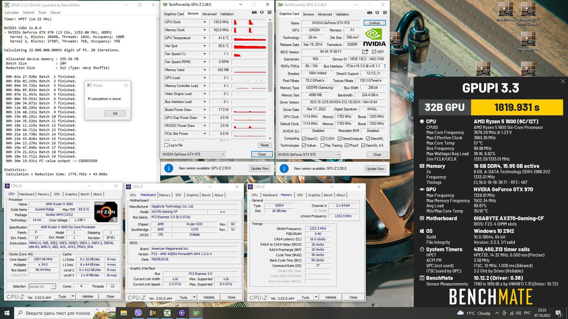The width and height of the screenshot is (568, 319).
Task: Click the volume icon in system tray
Action: click(x=518, y=313)
